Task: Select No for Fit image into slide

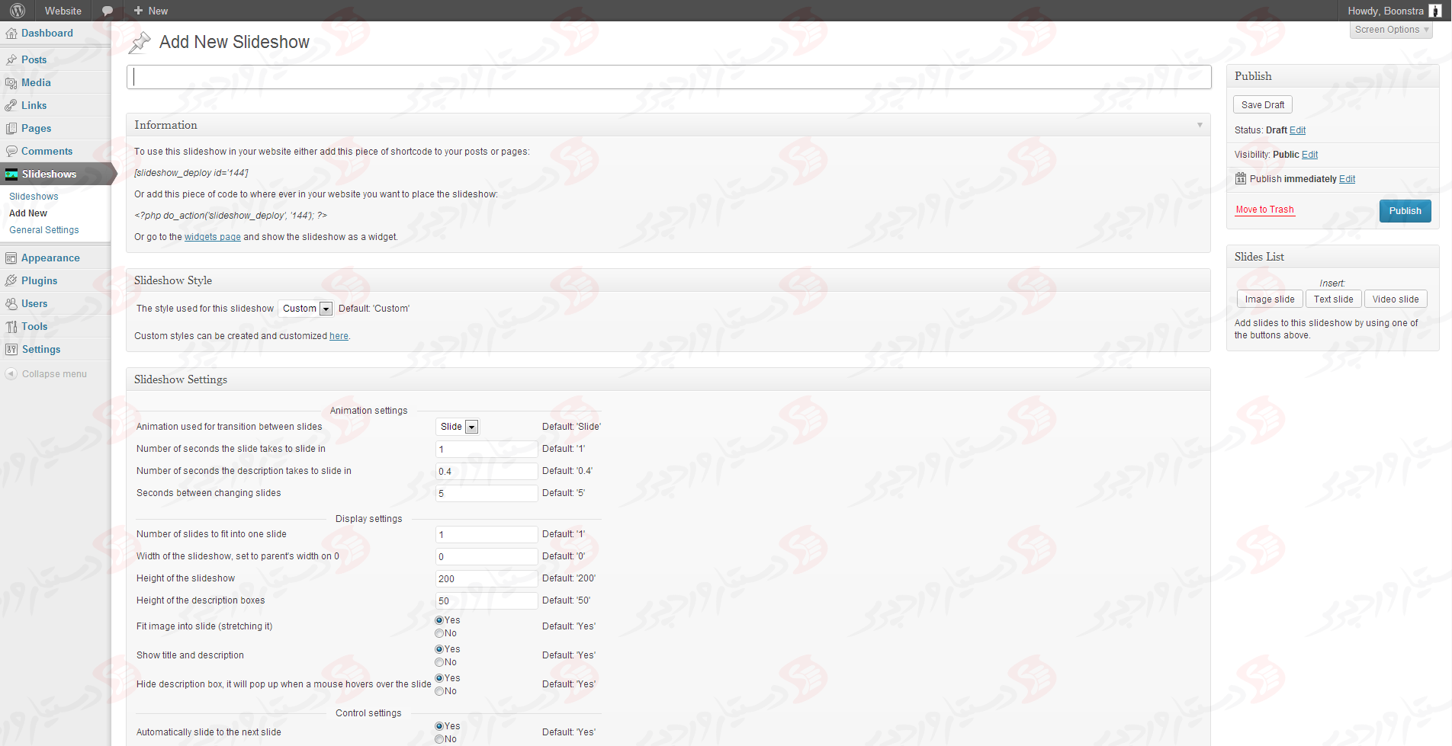Action: (439, 633)
